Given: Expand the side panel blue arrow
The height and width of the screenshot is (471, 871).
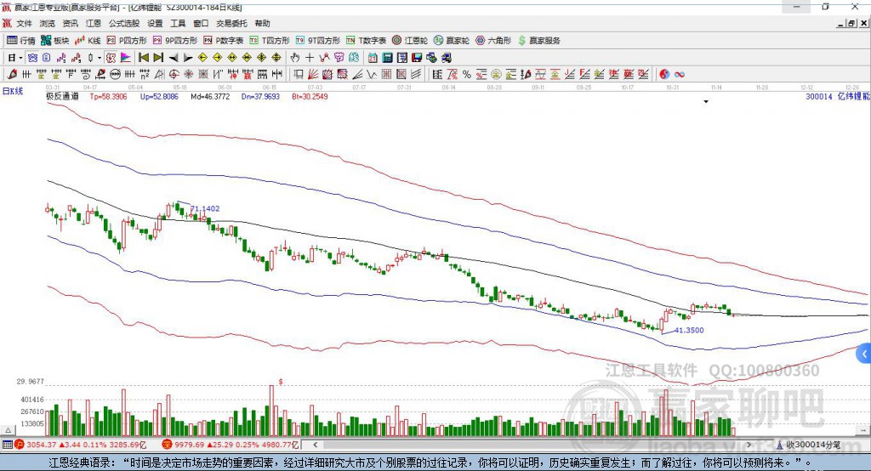Looking at the screenshot, I should pos(864,354).
